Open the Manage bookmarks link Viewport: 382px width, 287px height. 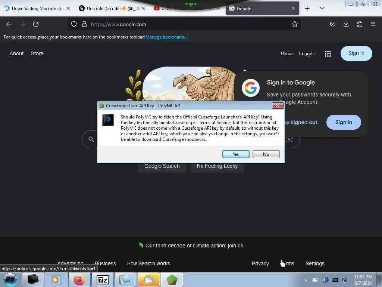click(x=167, y=37)
